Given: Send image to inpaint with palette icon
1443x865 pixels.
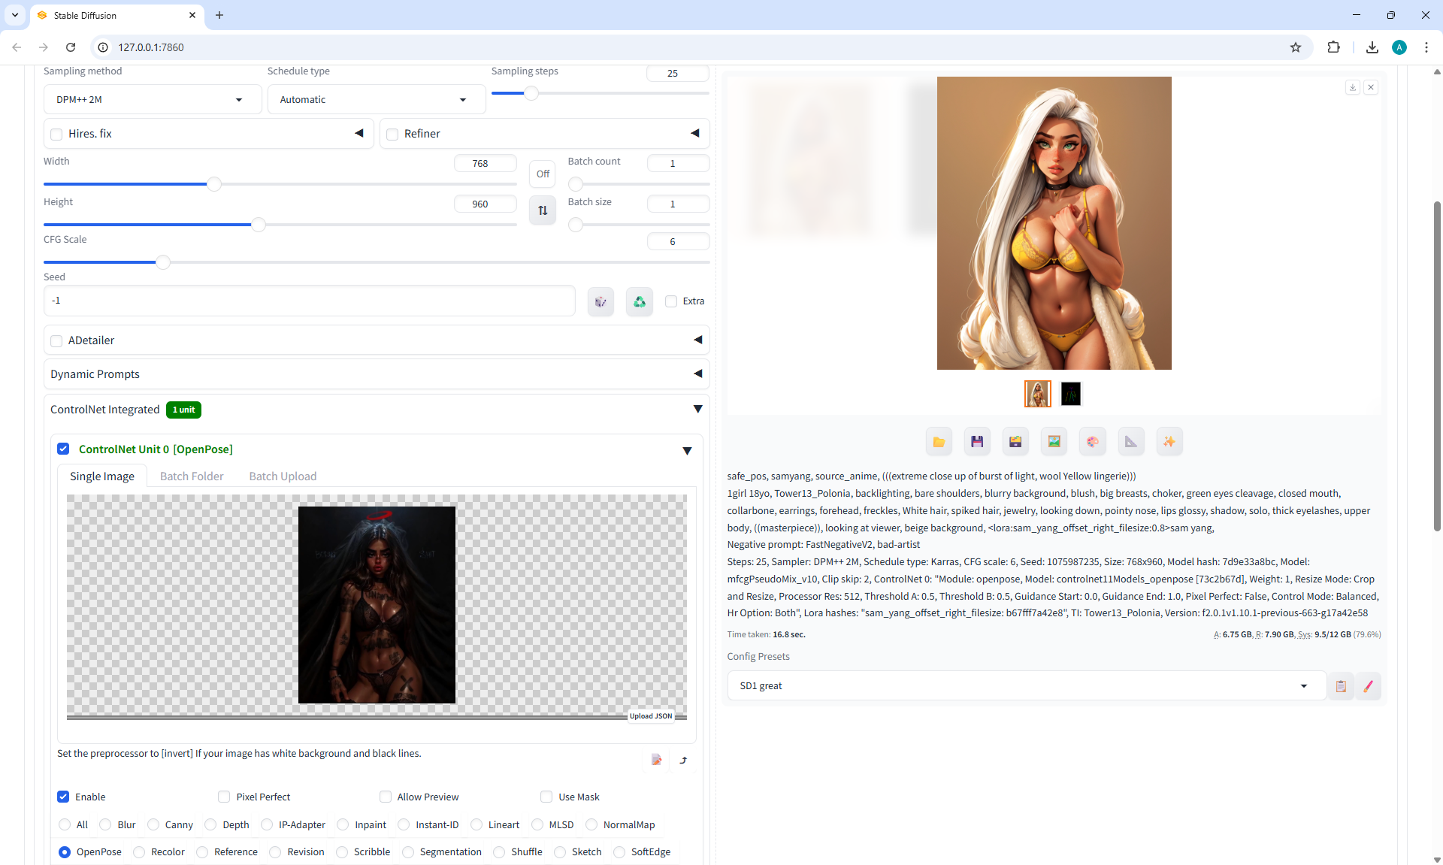Looking at the screenshot, I should (1092, 442).
